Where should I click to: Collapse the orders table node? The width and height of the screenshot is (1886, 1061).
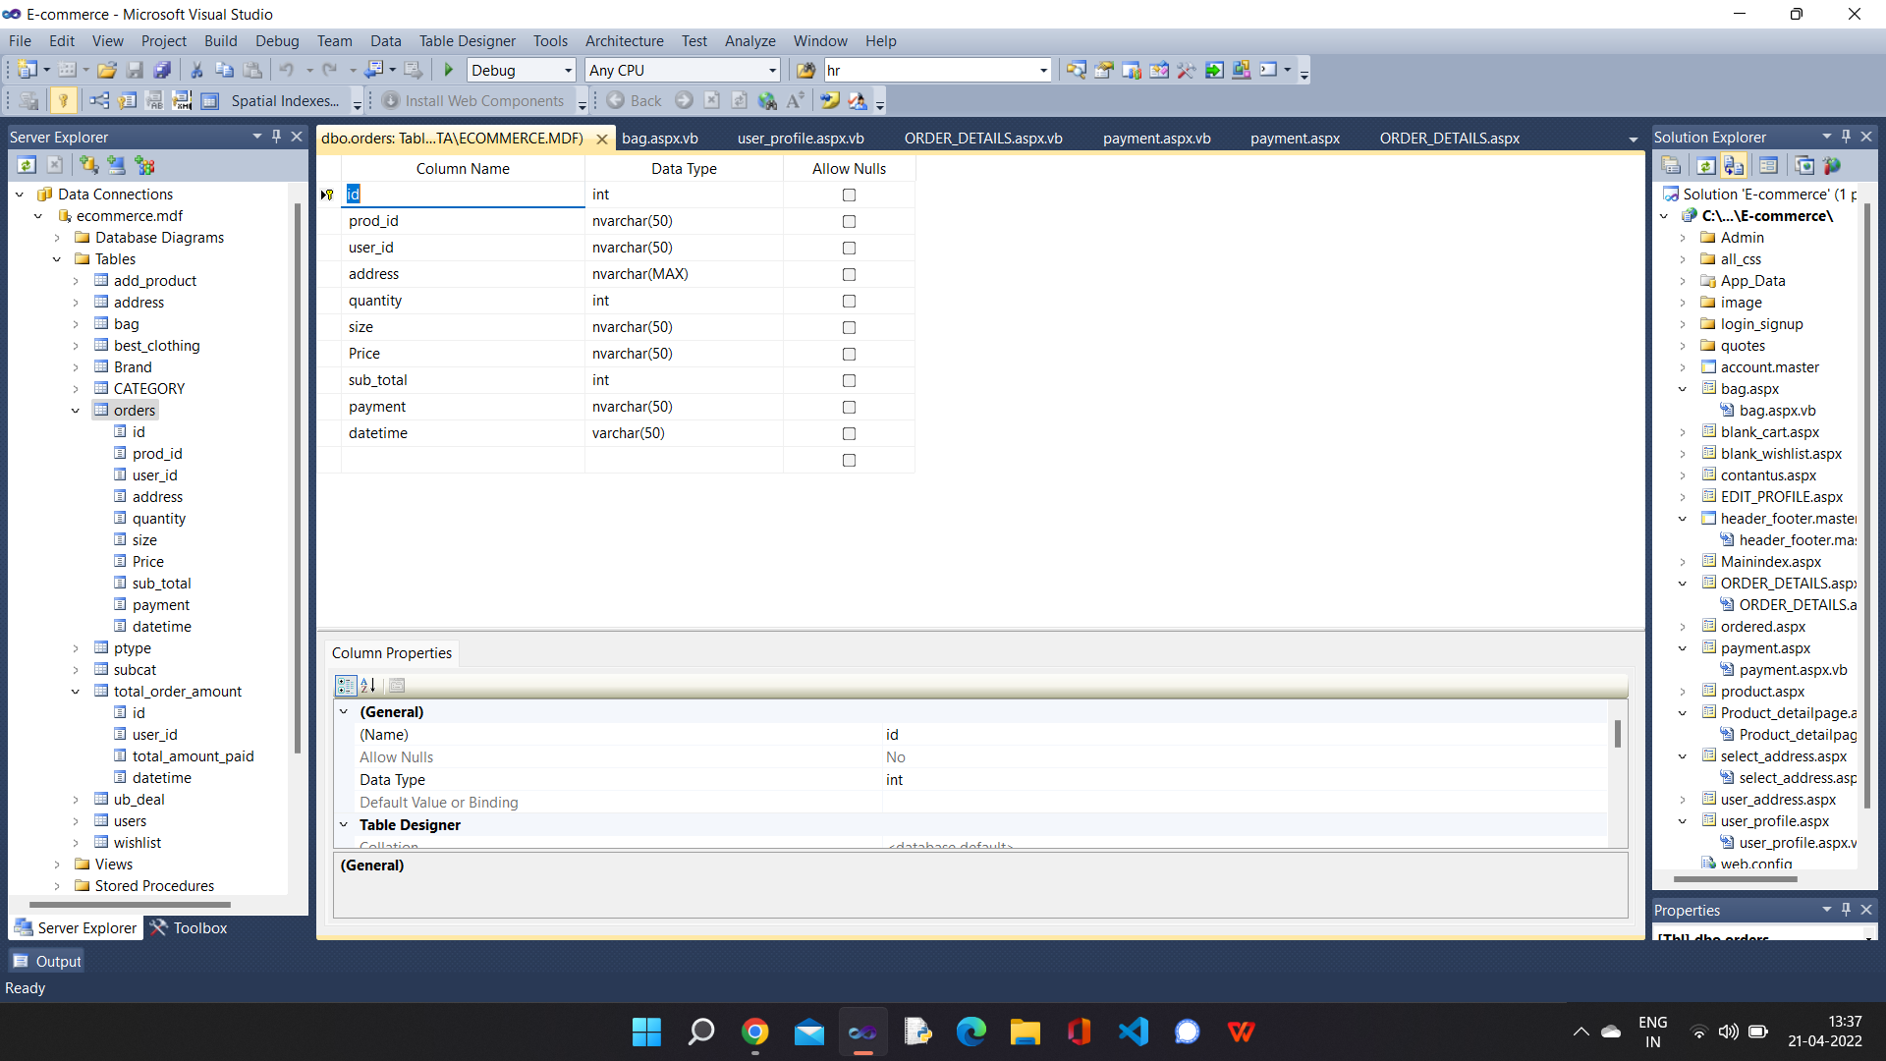tap(75, 411)
